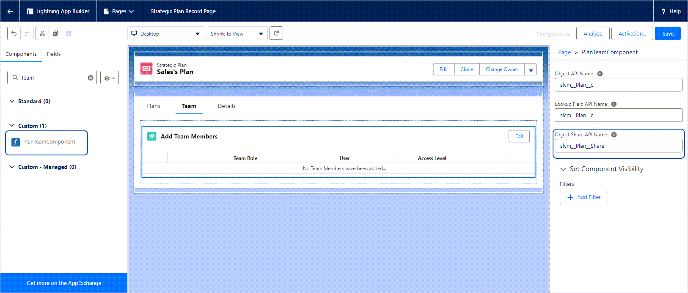The height and width of the screenshot is (293, 688).
Task: Collapse the Set Component Visibility section
Action: click(x=563, y=169)
